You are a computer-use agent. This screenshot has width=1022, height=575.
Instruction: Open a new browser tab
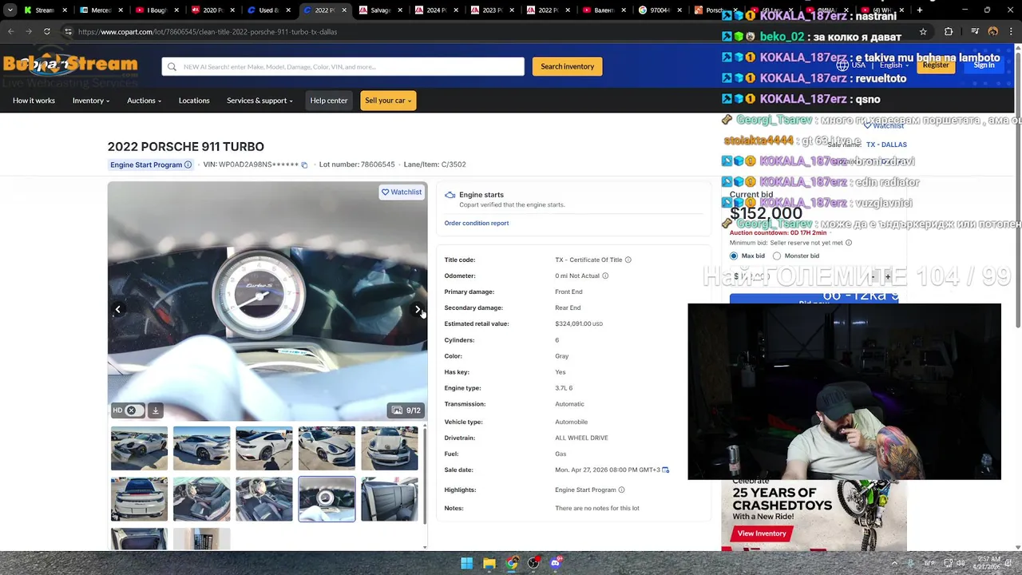tap(920, 10)
